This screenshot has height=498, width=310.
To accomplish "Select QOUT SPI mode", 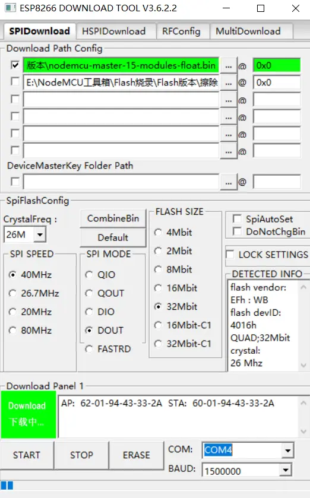I will click(x=89, y=293).
